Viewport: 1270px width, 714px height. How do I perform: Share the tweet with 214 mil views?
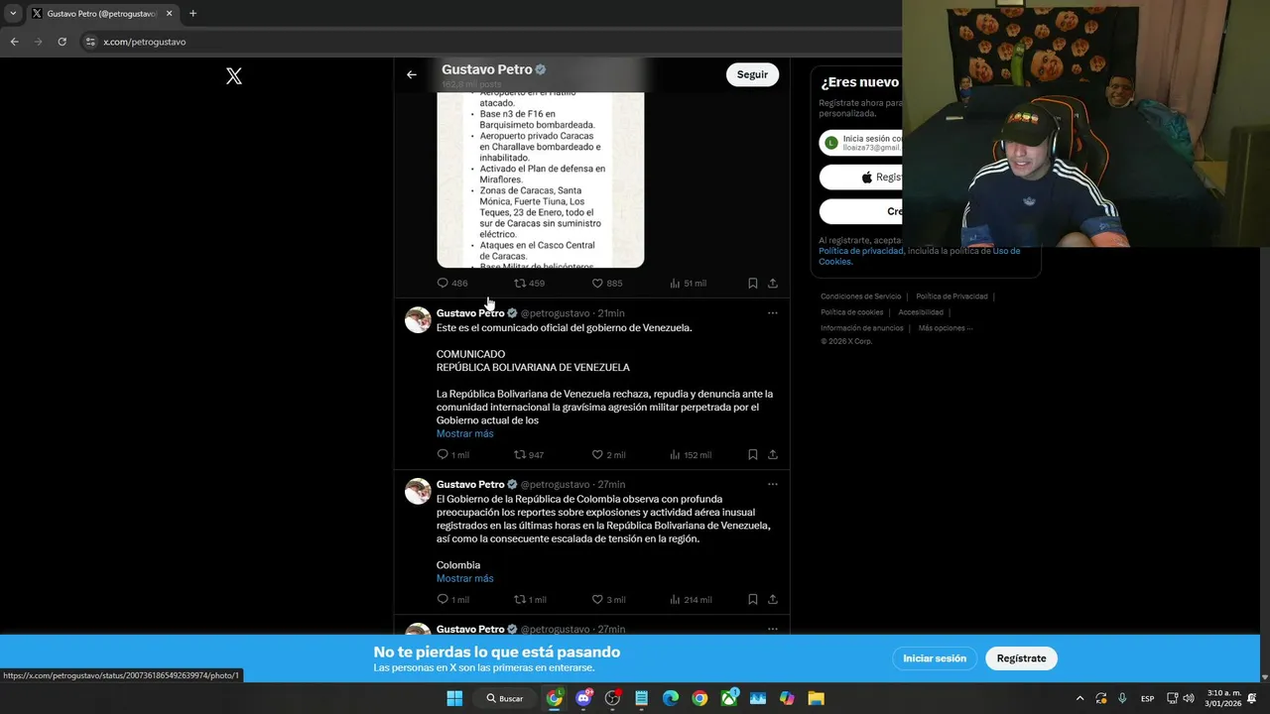tap(773, 599)
